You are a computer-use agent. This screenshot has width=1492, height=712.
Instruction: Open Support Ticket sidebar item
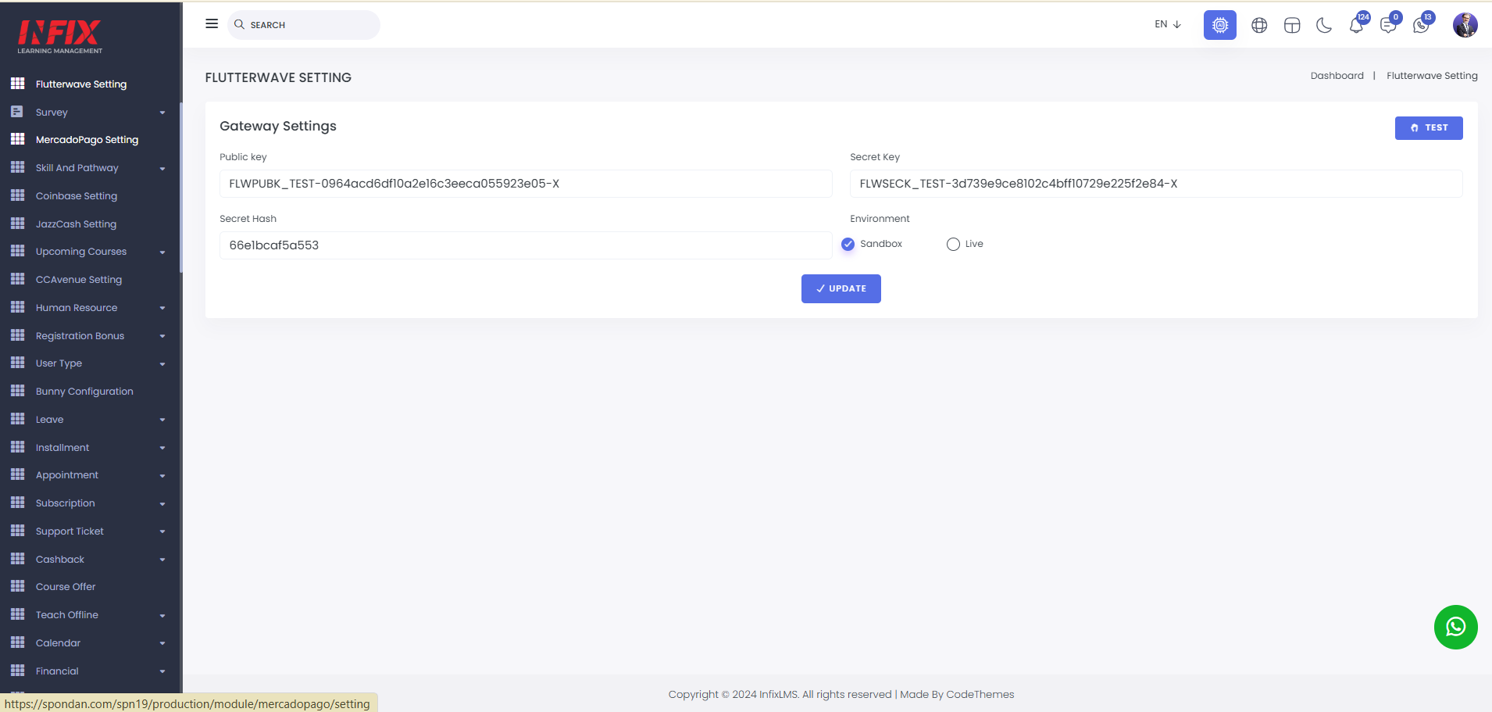pos(70,531)
